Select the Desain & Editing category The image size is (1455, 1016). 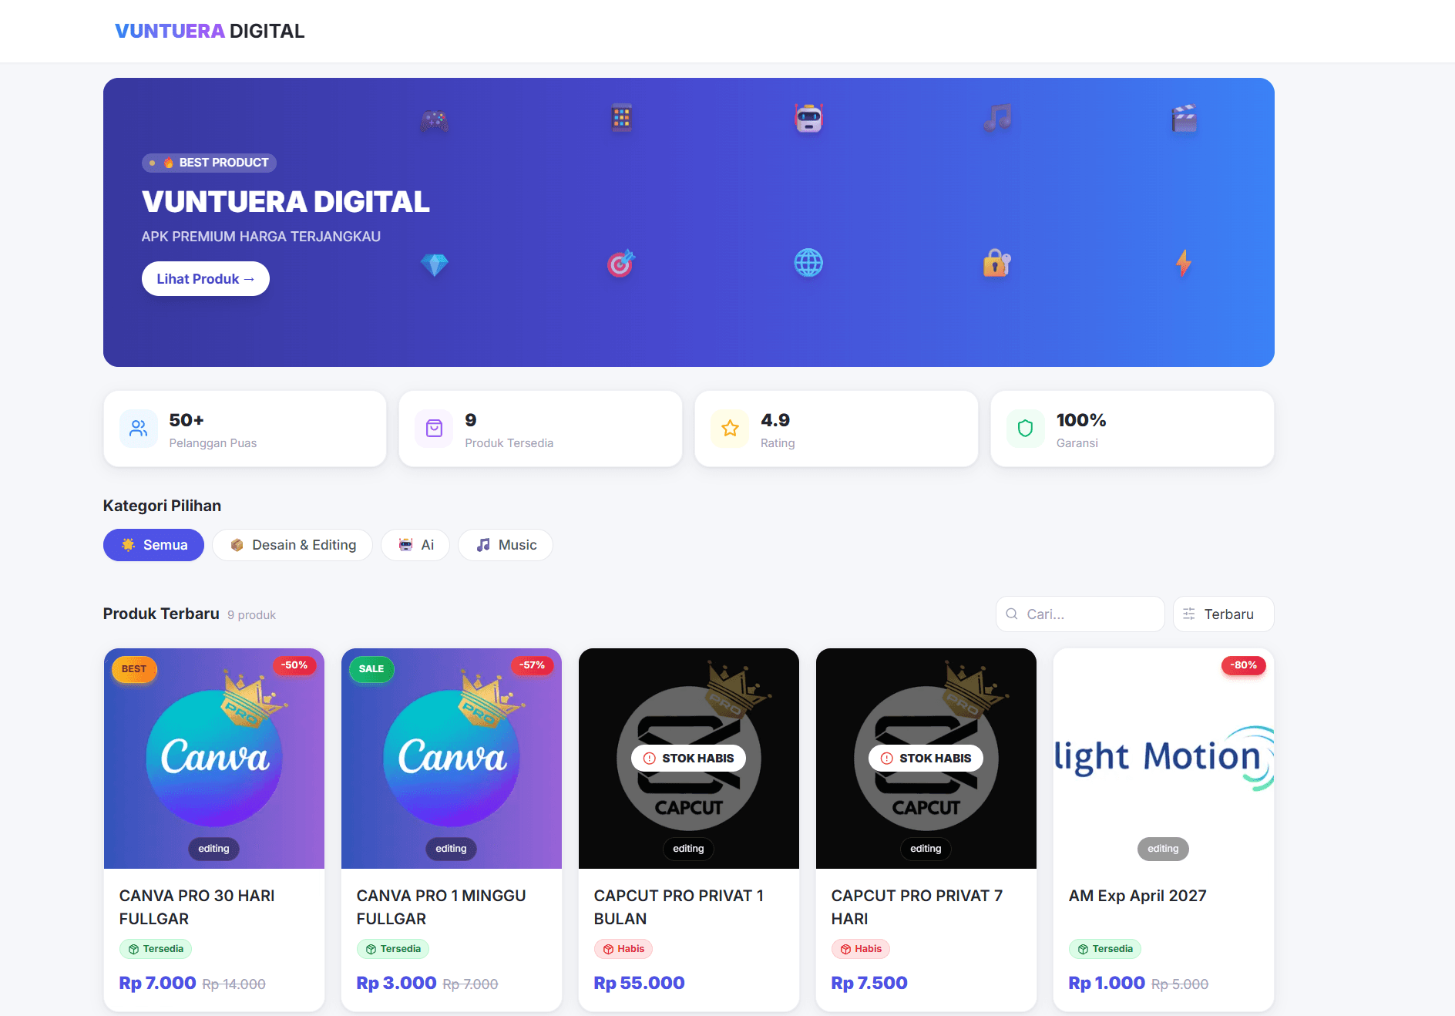292,545
